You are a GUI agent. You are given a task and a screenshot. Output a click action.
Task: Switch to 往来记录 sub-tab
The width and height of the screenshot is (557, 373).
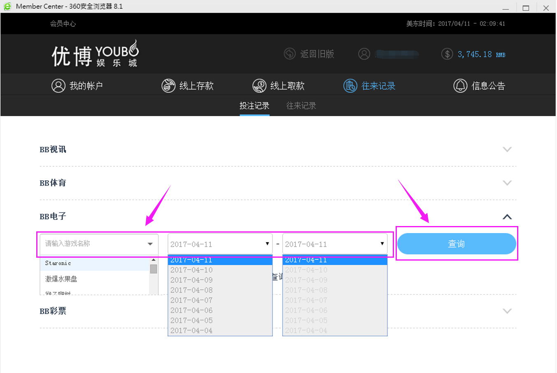pyautogui.click(x=301, y=106)
